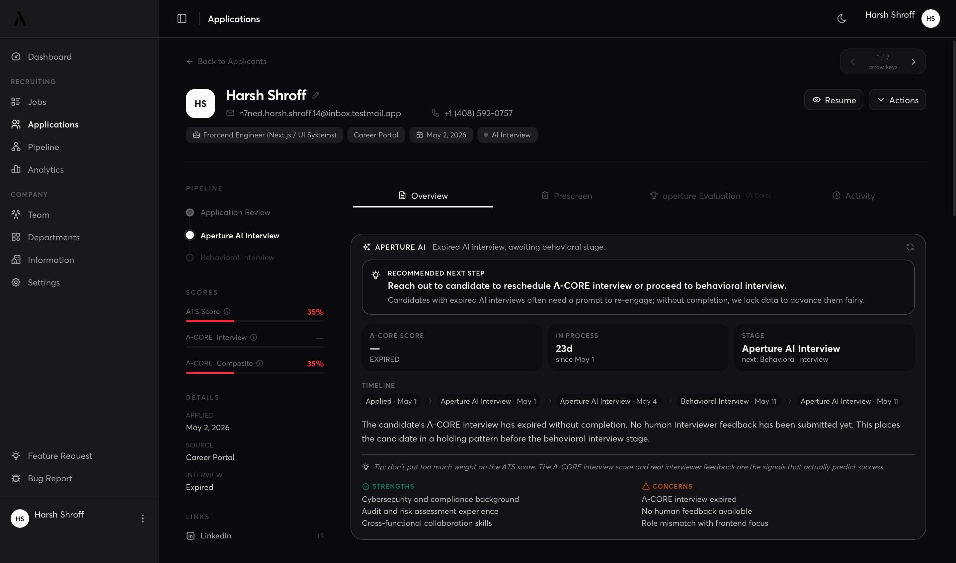Open the user menu with the three dots
Screen dimensions: 956x563
143,518
